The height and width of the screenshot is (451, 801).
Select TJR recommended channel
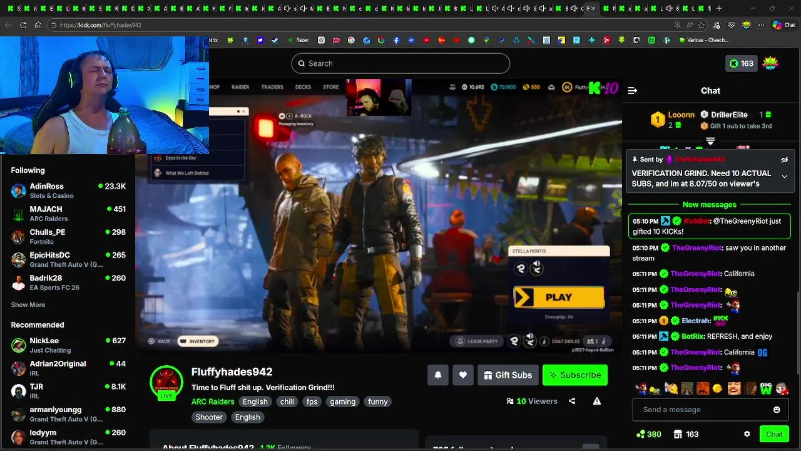pos(68,391)
